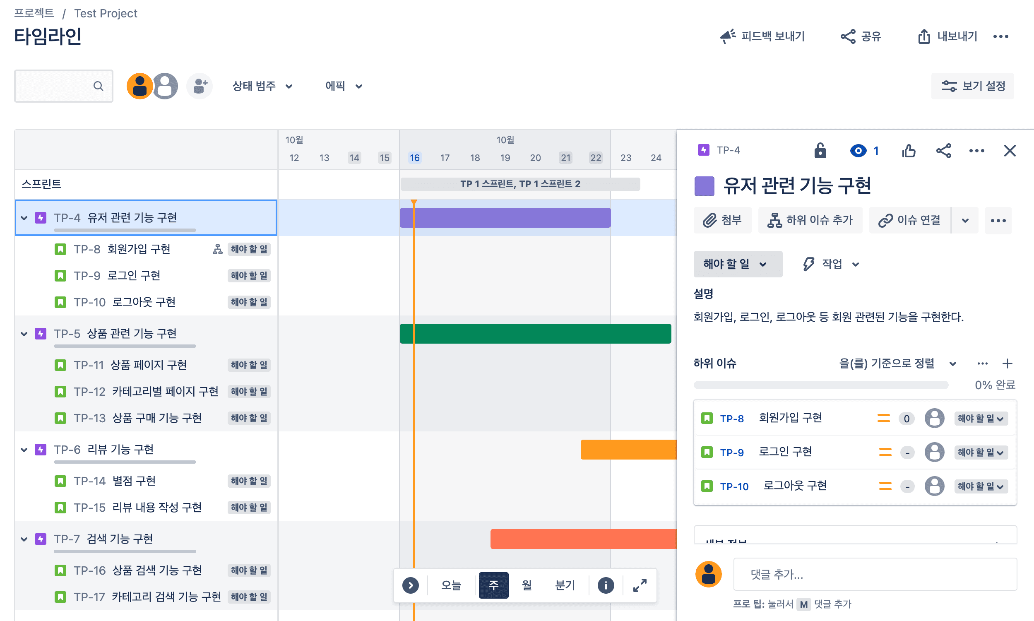Toggle the watch eye icon on TP-4
Viewport: 1034px width, 621px height.
[858, 151]
